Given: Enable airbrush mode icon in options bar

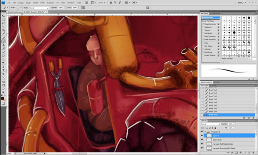Looking at the screenshot, I should 83,8.
